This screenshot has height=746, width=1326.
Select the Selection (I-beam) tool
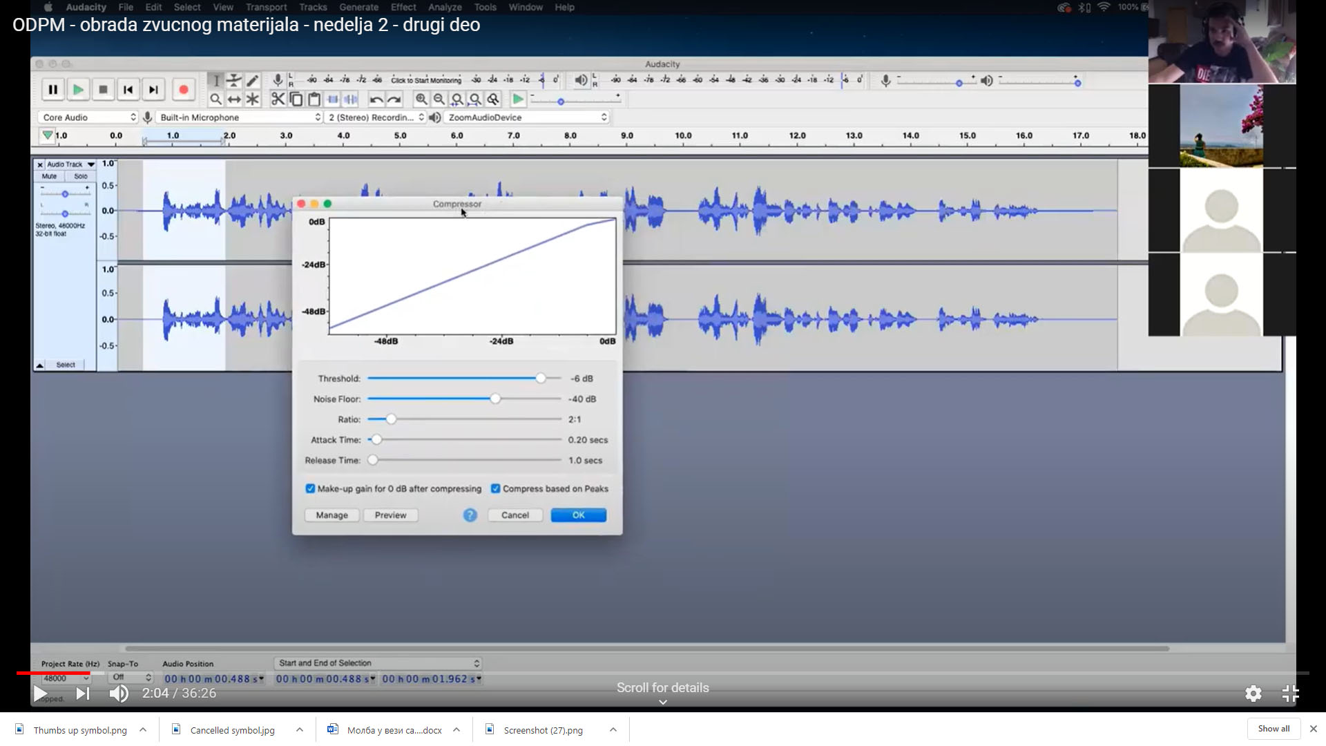(215, 81)
